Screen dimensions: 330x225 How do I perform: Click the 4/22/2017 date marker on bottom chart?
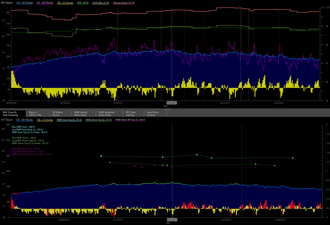coord(172,220)
